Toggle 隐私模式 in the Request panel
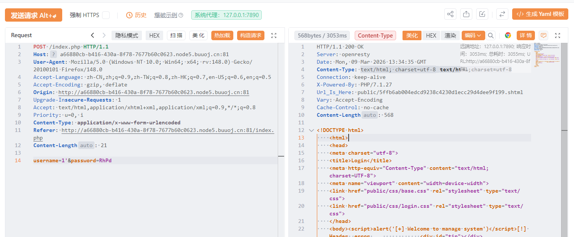The height and width of the screenshot is (237, 574). tap(127, 35)
